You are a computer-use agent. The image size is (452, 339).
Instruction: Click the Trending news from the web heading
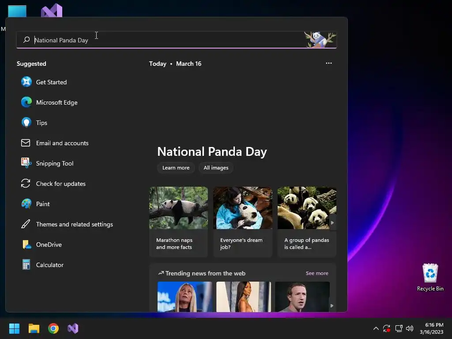coord(205,273)
